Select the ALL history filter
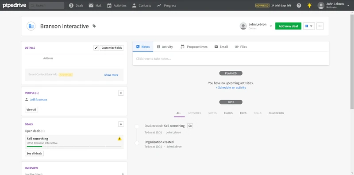This screenshot has width=354, height=175. pyautogui.click(x=179, y=113)
